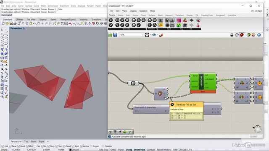Screen dimensions: 269x151
Task: Open the zoom level combo box showing 147%
Action: coord(131,35)
